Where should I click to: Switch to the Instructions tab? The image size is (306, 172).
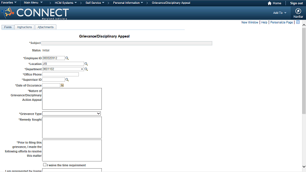click(24, 27)
